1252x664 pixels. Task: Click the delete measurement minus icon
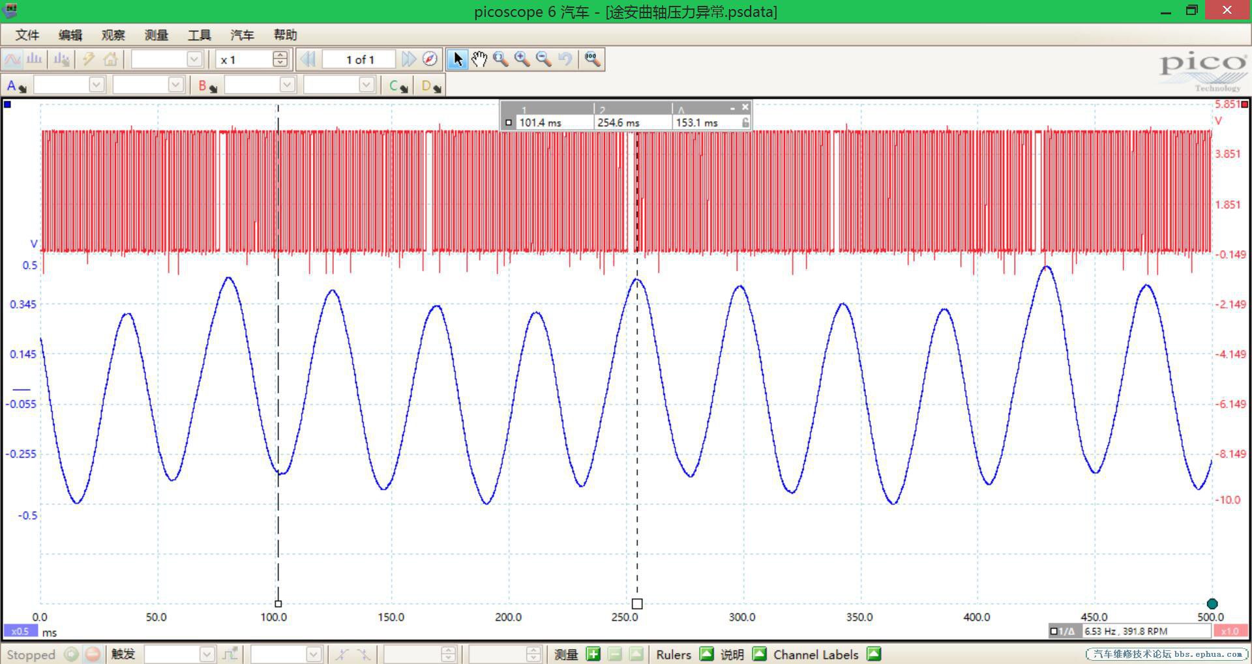(x=615, y=654)
